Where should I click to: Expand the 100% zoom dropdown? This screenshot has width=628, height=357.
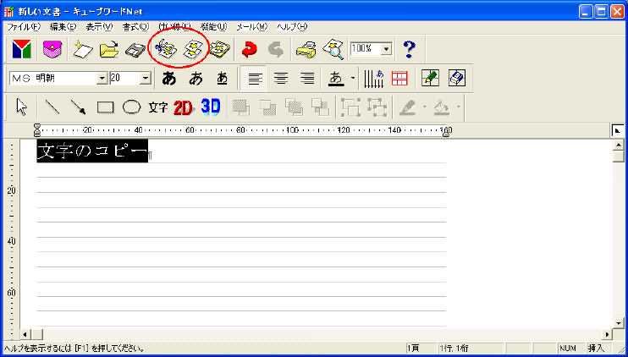point(387,50)
